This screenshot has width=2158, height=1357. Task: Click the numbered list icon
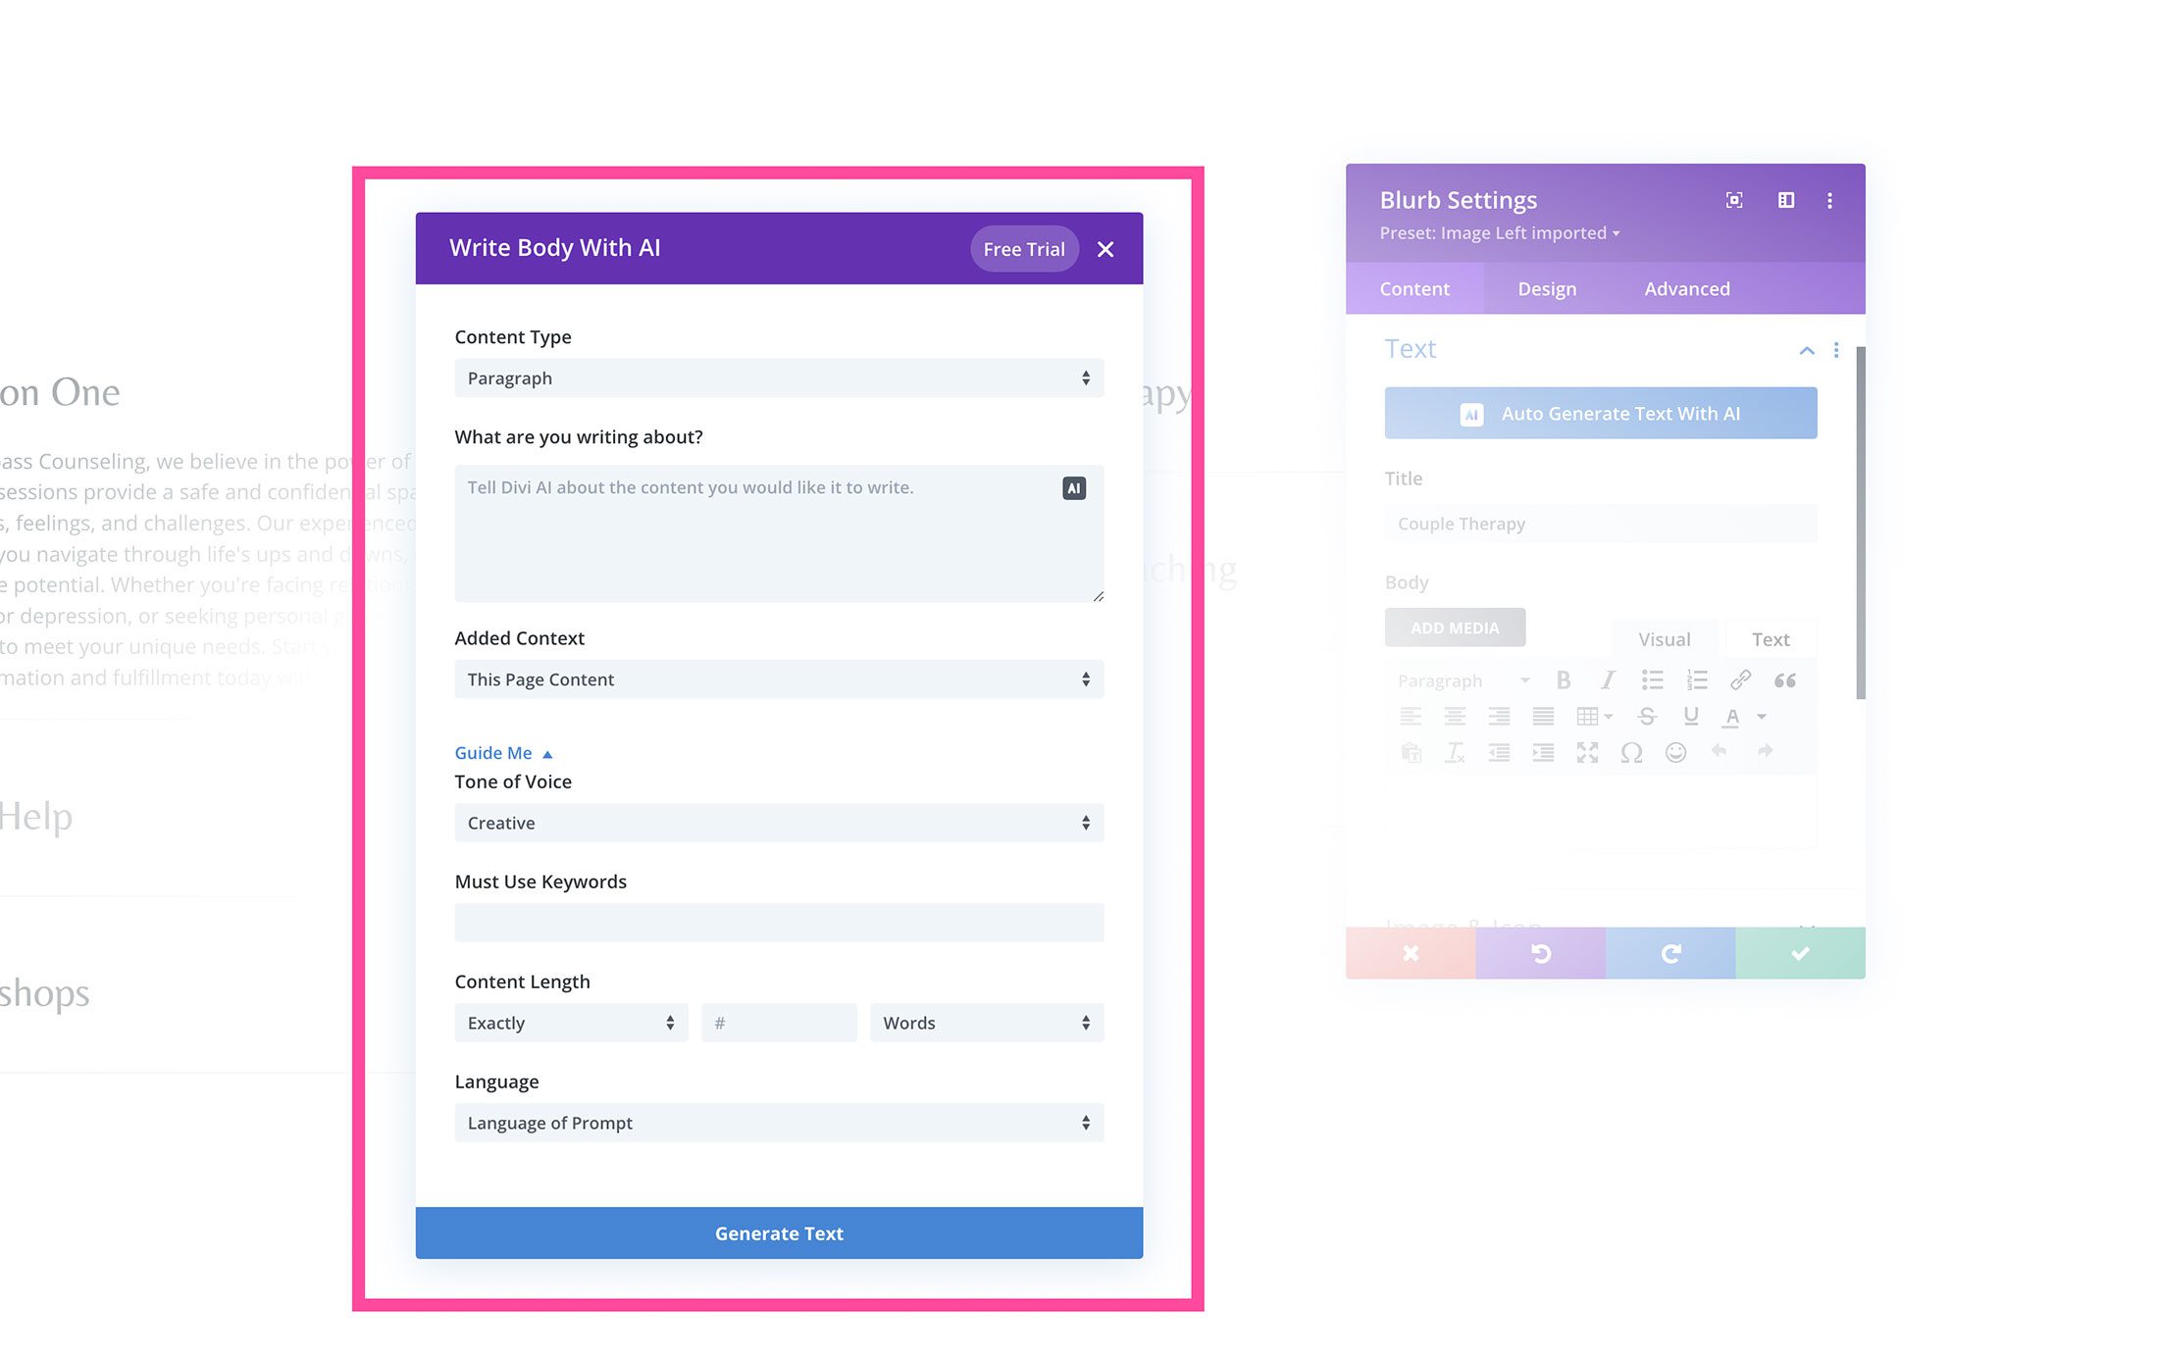[x=1697, y=680]
